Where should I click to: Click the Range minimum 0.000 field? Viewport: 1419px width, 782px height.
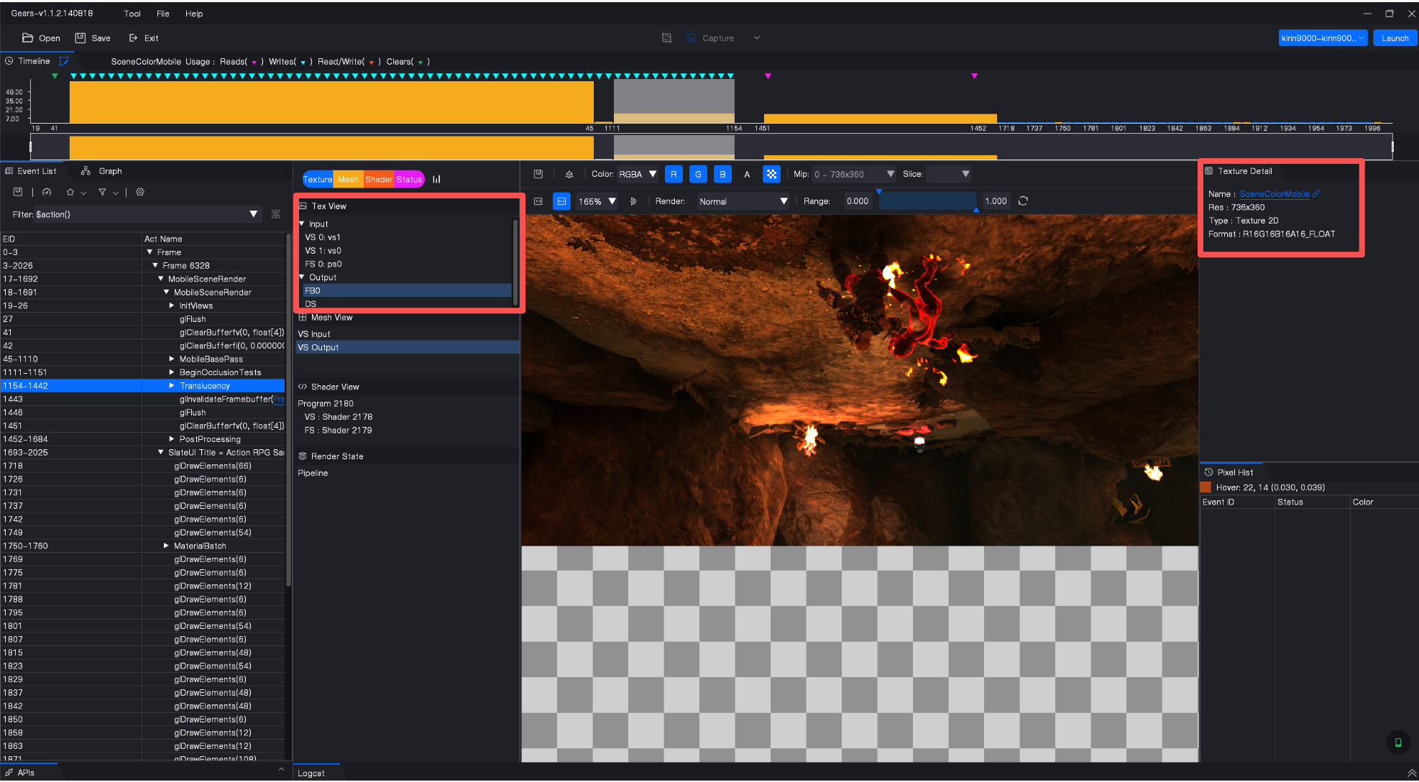pos(858,201)
